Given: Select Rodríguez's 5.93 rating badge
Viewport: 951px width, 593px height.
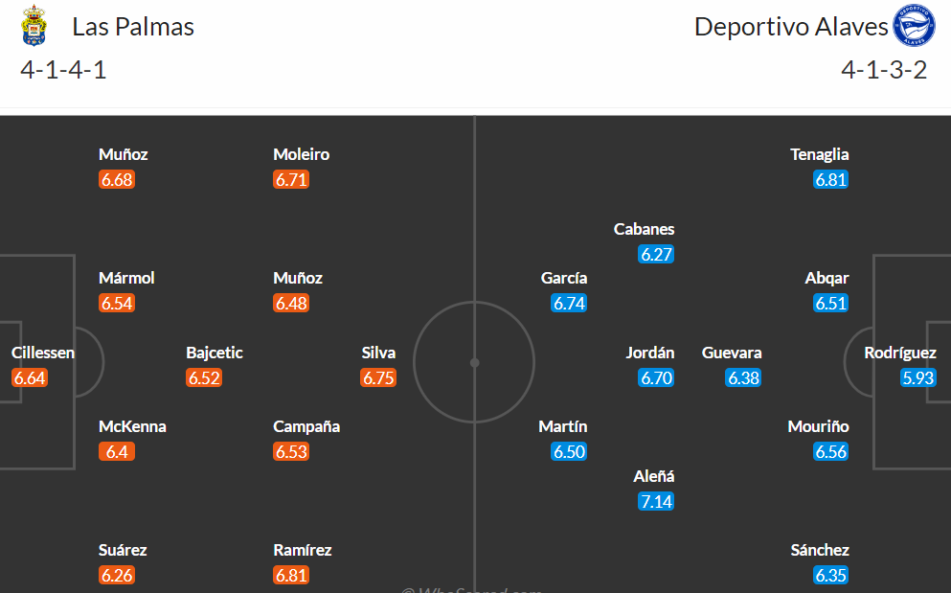Looking at the screenshot, I should 918,378.
